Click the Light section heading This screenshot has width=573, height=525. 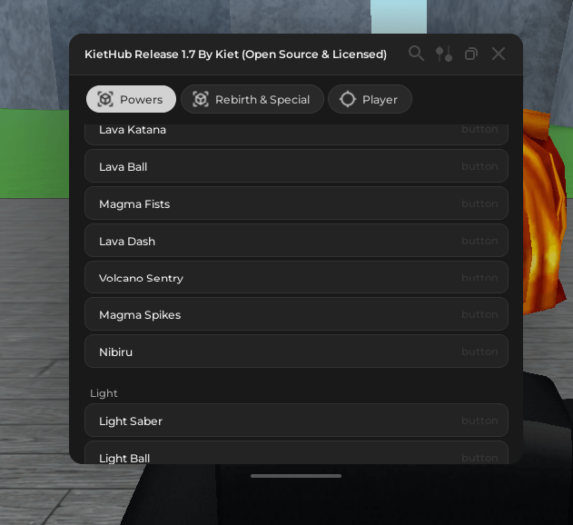[x=104, y=393]
